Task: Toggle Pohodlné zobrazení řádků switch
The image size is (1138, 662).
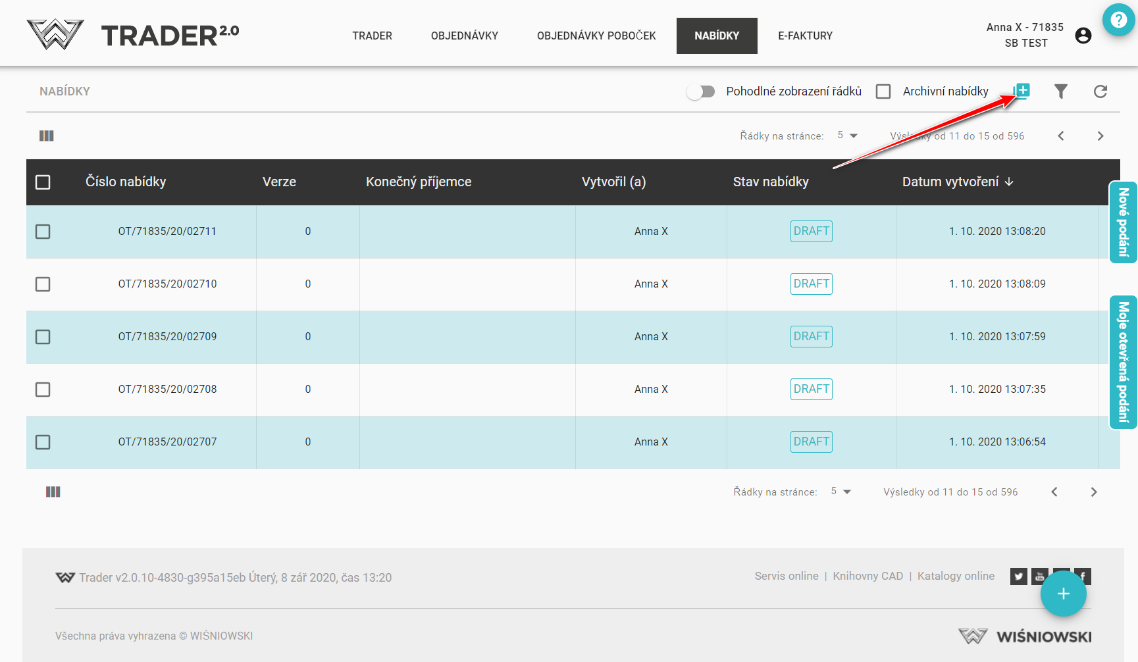Action: pos(701,91)
